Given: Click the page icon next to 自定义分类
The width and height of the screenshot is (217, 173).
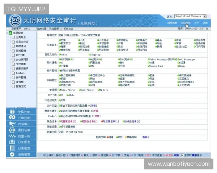Looking at the screenshot, I should point(13,42).
